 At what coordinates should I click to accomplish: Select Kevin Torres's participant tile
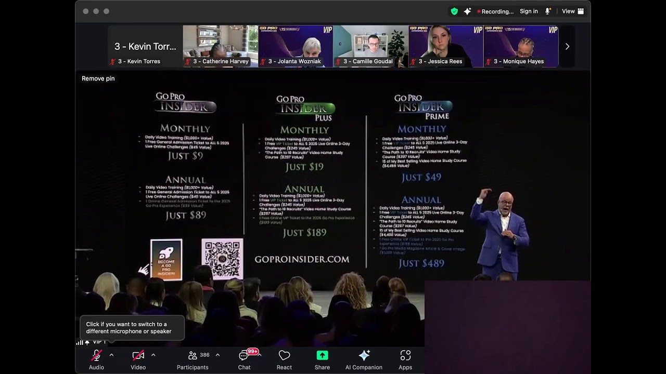point(145,46)
